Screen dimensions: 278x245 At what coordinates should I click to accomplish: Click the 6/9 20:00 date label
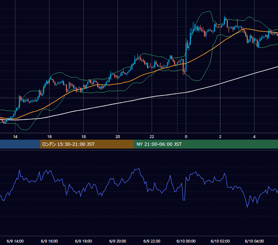pos(118,241)
